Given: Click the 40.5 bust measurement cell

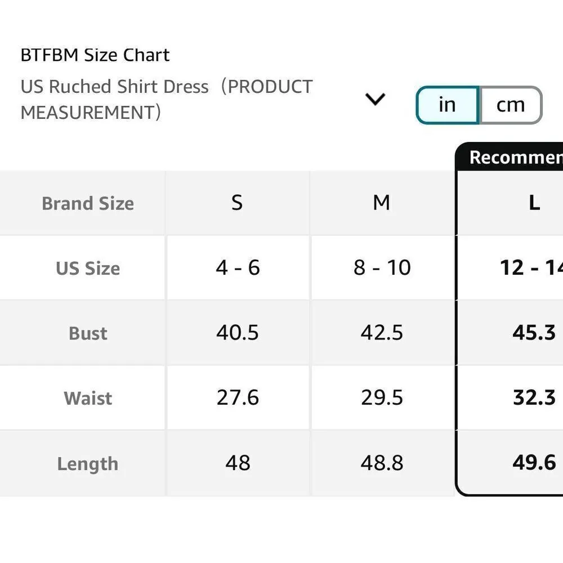Looking at the screenshot, I should click(x=238, y=333).
